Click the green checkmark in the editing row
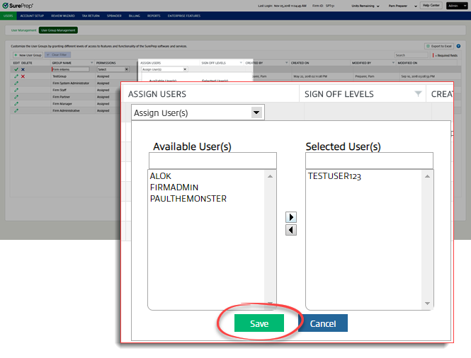This screenshot has width=471, height=358. [x=16, y=69]
